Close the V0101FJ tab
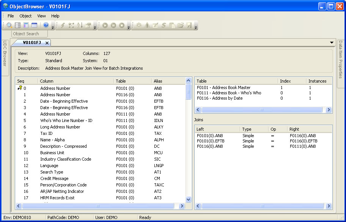The height and width of the screenshot is (222, 346). (47, 43)
